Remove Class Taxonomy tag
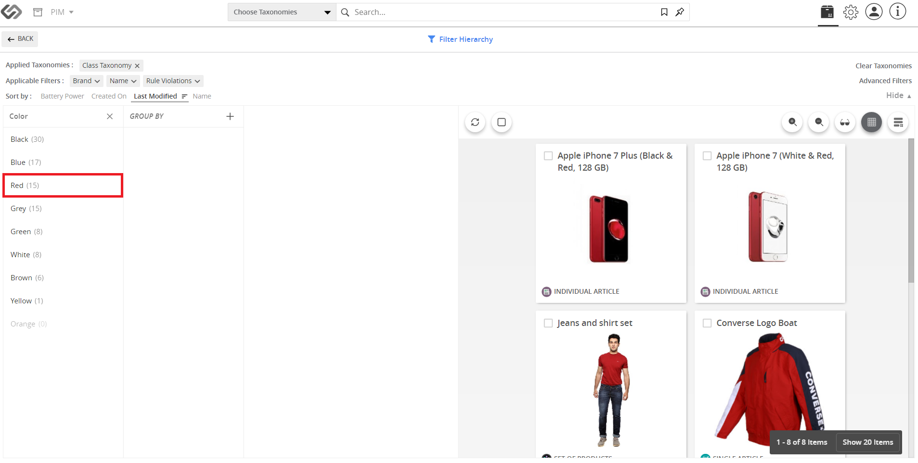918x463 pixels. 137,66
